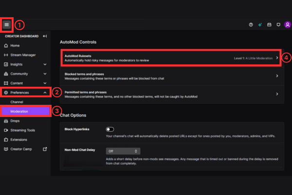The height and width of the screenshot is (195, 292).
Task: Open the purple user avatar menu
Action: [288, 25]
